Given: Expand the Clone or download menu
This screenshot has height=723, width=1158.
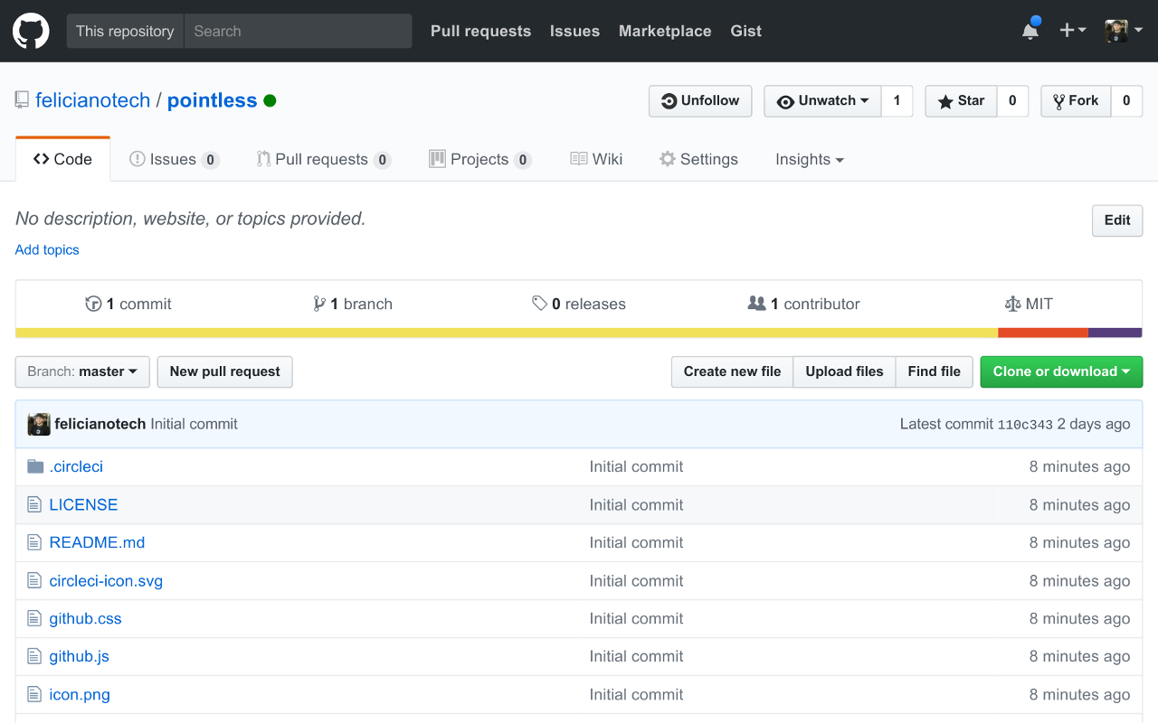Looking at the screenshot, I should (x=1061, y=371).
